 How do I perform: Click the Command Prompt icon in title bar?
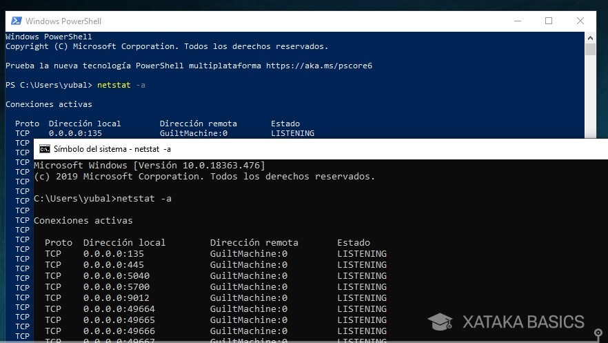pyautogui.click(x=45, y=149)
